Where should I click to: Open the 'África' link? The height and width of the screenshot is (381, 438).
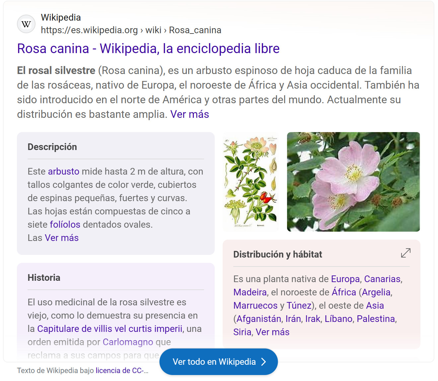tap(344, 292)
